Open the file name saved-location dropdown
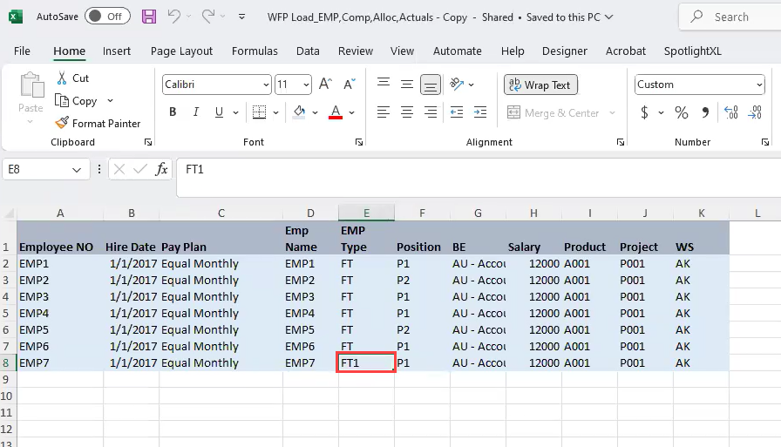 pos(608,17)
